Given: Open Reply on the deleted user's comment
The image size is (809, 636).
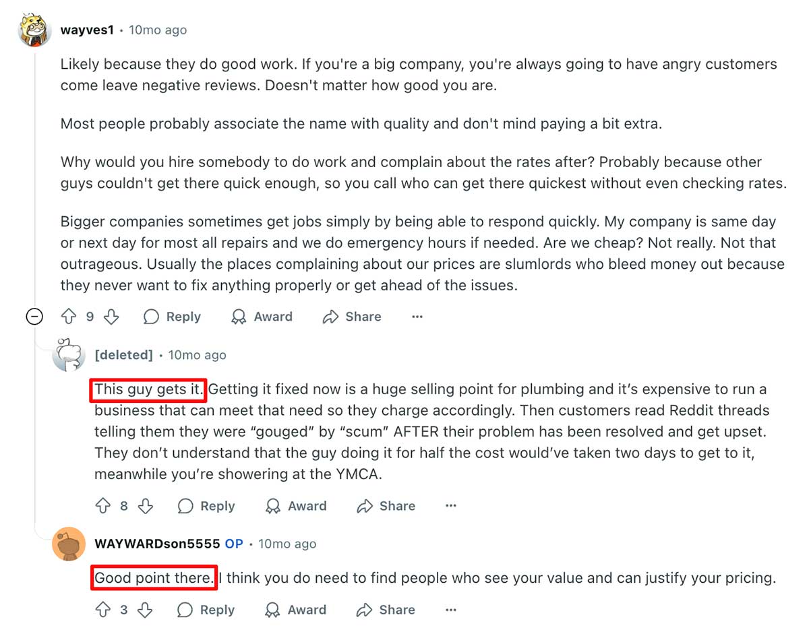Looking at the screenshot, I should [x=206, y=506].
